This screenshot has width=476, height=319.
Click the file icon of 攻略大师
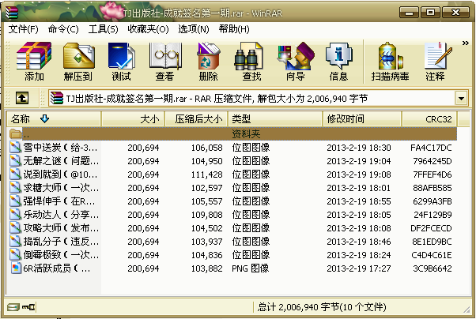point(15,228)
